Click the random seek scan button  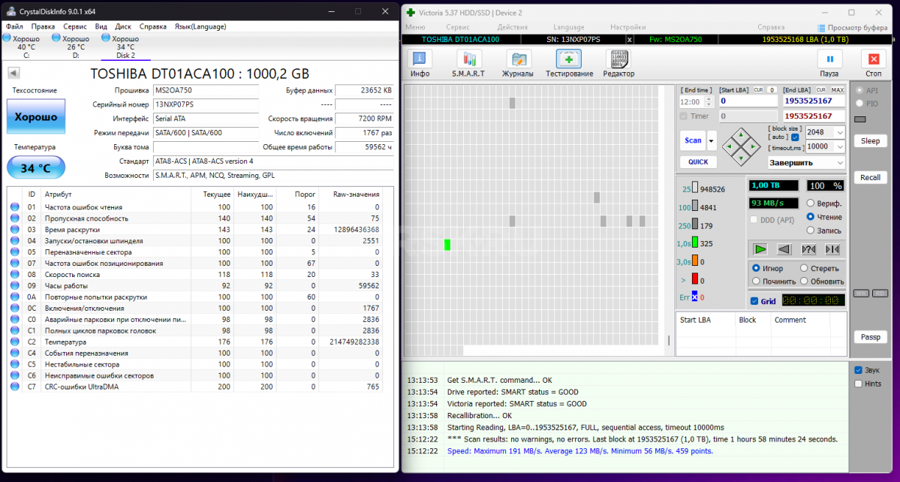[808, 249]
